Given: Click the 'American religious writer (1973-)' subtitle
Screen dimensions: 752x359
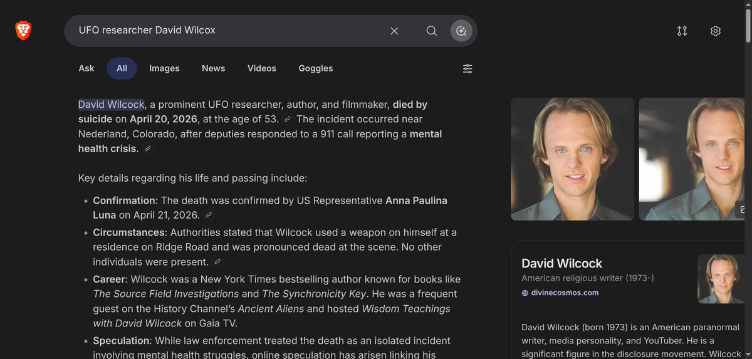Looking at the screenshot, I should [588, 278].
